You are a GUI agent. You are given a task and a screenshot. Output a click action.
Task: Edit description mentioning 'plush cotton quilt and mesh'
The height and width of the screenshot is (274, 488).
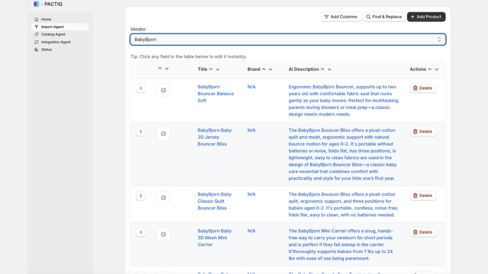(x=343, y=154)
